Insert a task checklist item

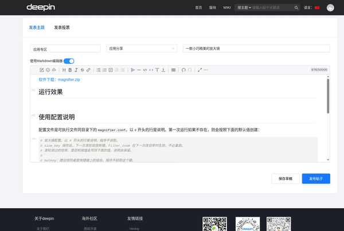[111, 70]
